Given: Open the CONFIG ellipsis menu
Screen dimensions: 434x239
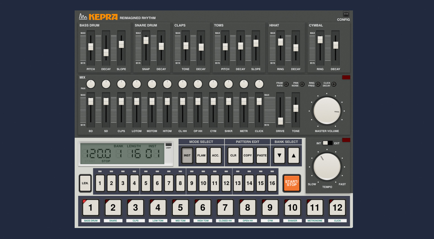Looking at the screenshot, I should click(x=346, y=14).
